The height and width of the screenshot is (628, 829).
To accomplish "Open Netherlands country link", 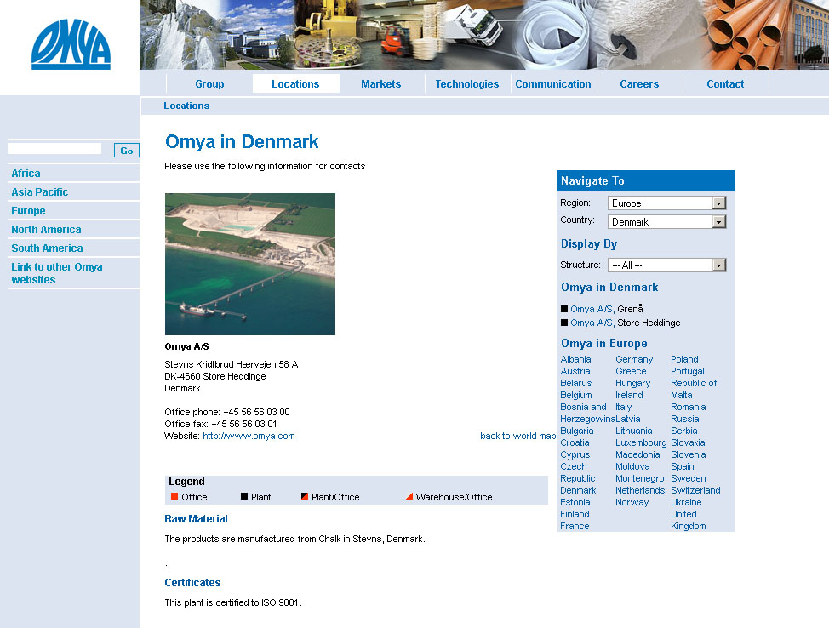I will pyautogui.click(x=640, y=490).
